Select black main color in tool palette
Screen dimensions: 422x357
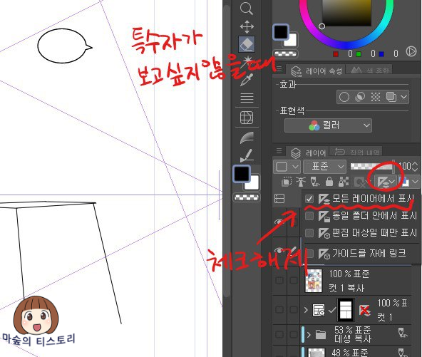coord(242,174)
